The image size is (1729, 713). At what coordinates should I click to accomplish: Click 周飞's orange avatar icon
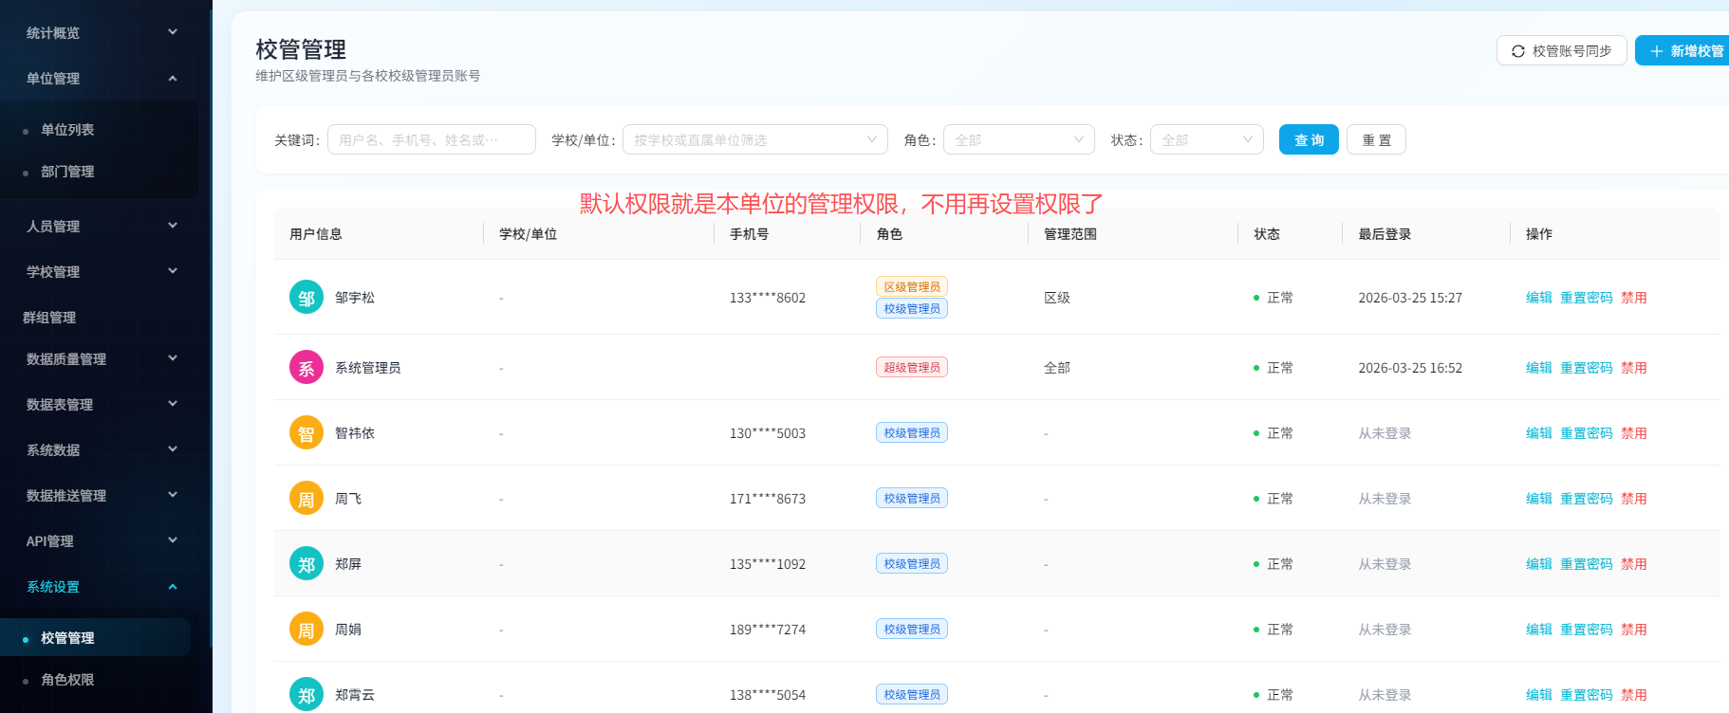point(306,499)
